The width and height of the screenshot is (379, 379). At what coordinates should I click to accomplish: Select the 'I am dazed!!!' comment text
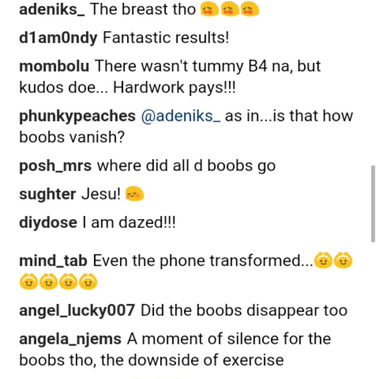pos(129,222)
